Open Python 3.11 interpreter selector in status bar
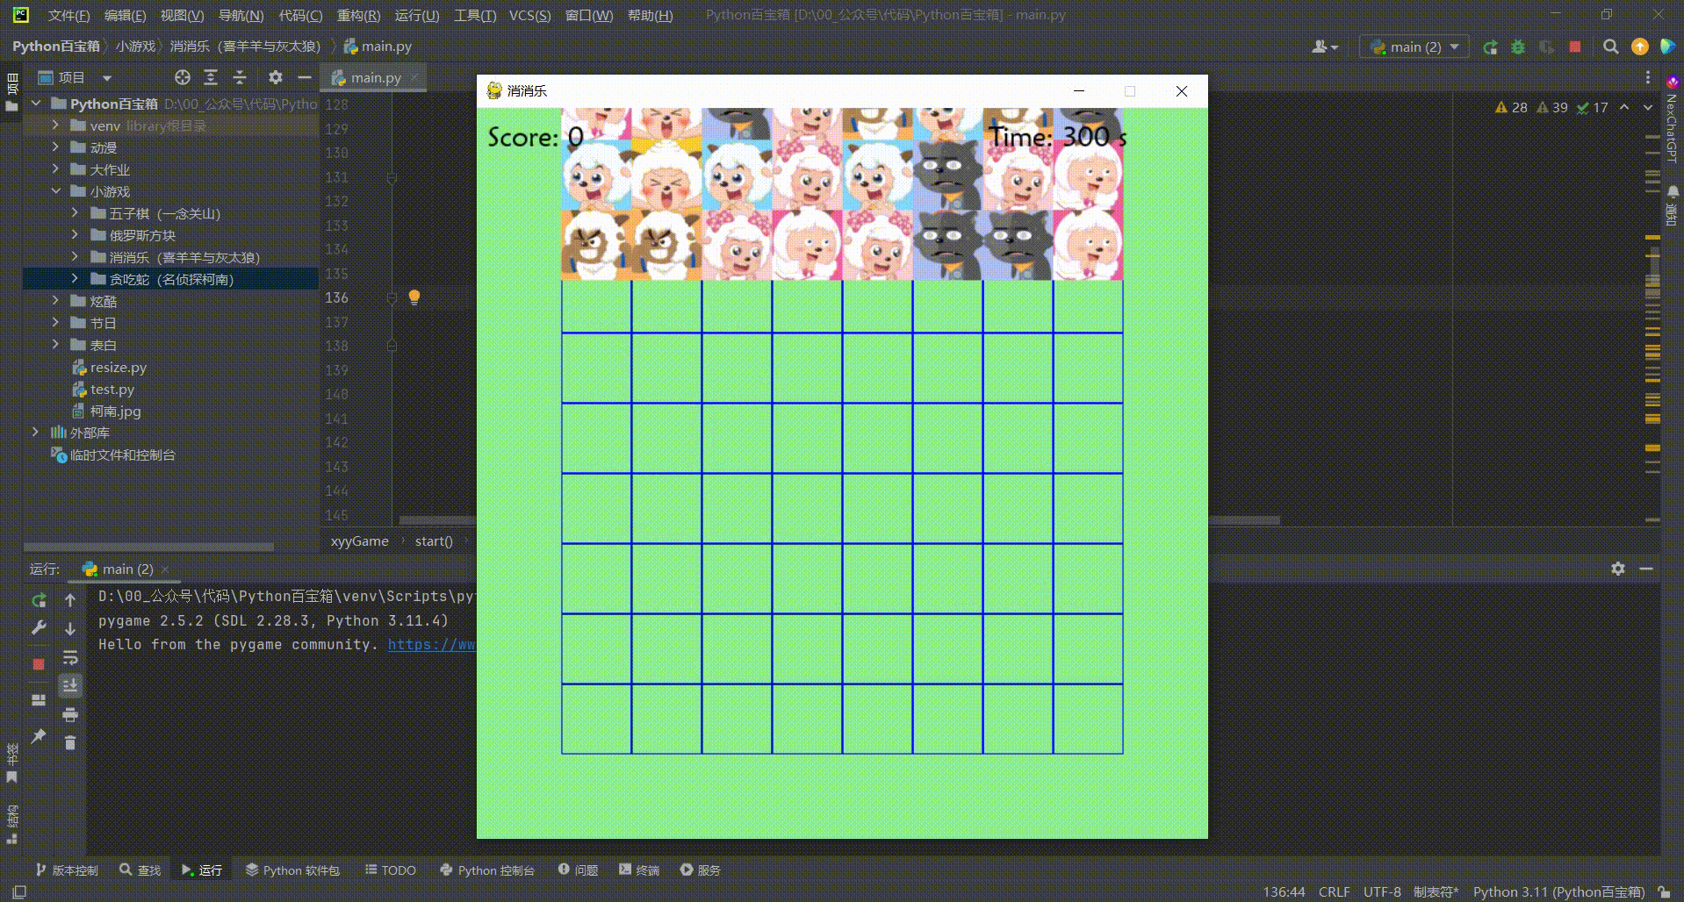This screenshot has height=902, width=1684. click(x=1558, y=892)
